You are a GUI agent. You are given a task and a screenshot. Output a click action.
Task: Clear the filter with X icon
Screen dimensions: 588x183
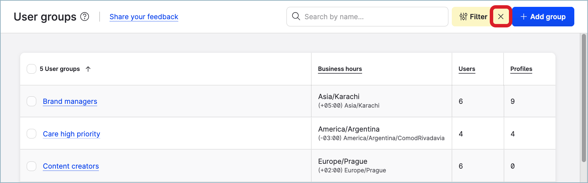coord(501,16)
